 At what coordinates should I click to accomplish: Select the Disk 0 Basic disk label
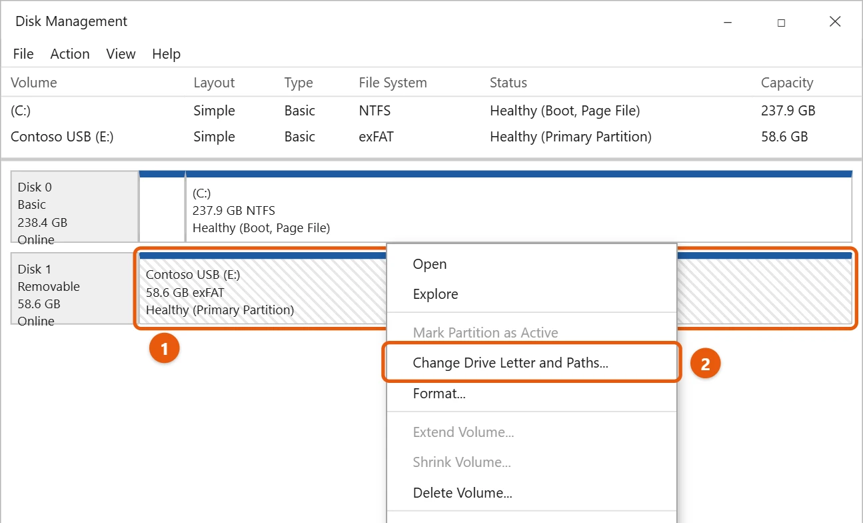pos(75,207)
